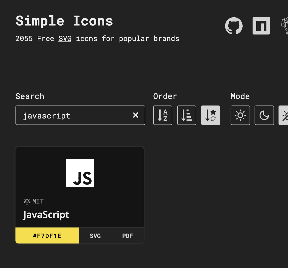Click the JS logo preview image

coord(80,173)
